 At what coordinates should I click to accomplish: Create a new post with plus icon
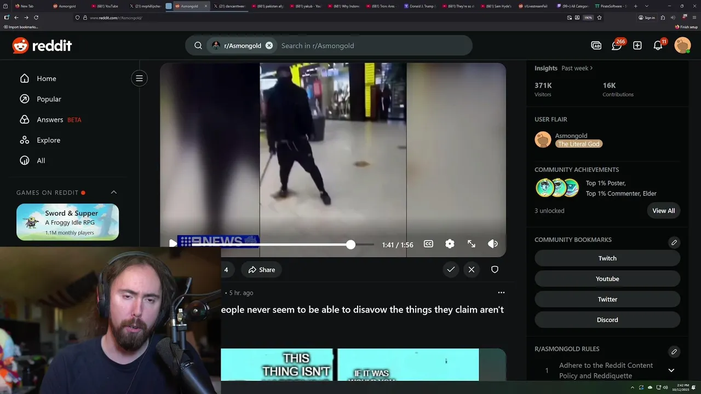click(637, 45)
